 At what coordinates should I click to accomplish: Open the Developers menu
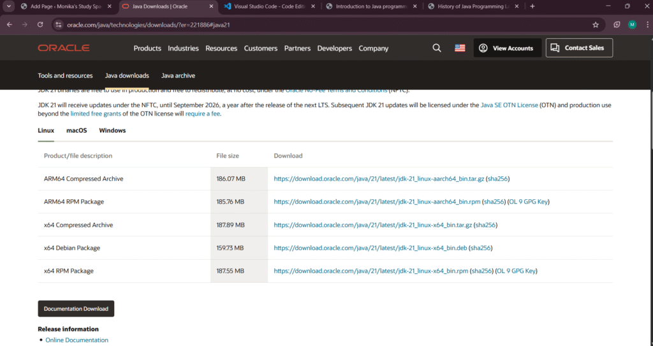tap(334, 49)
